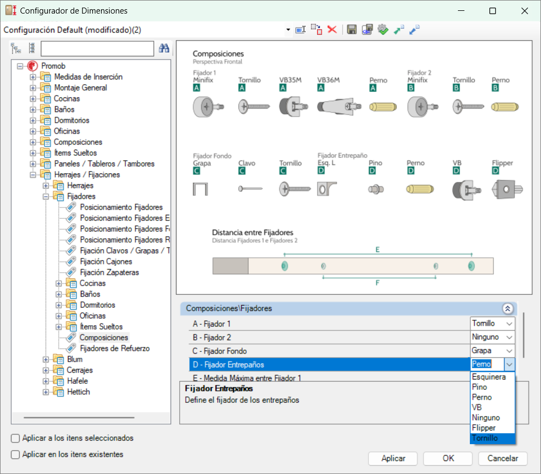Click the tree panel horizontal scrollbar
Image resolution: width=541 pixels, height=474 pixels.
79,418
